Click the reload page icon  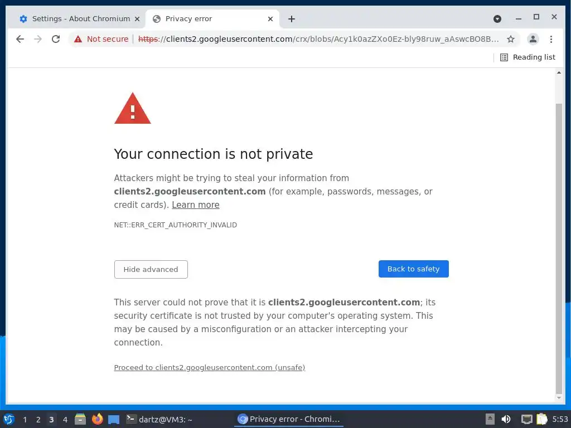coord(56,39)
